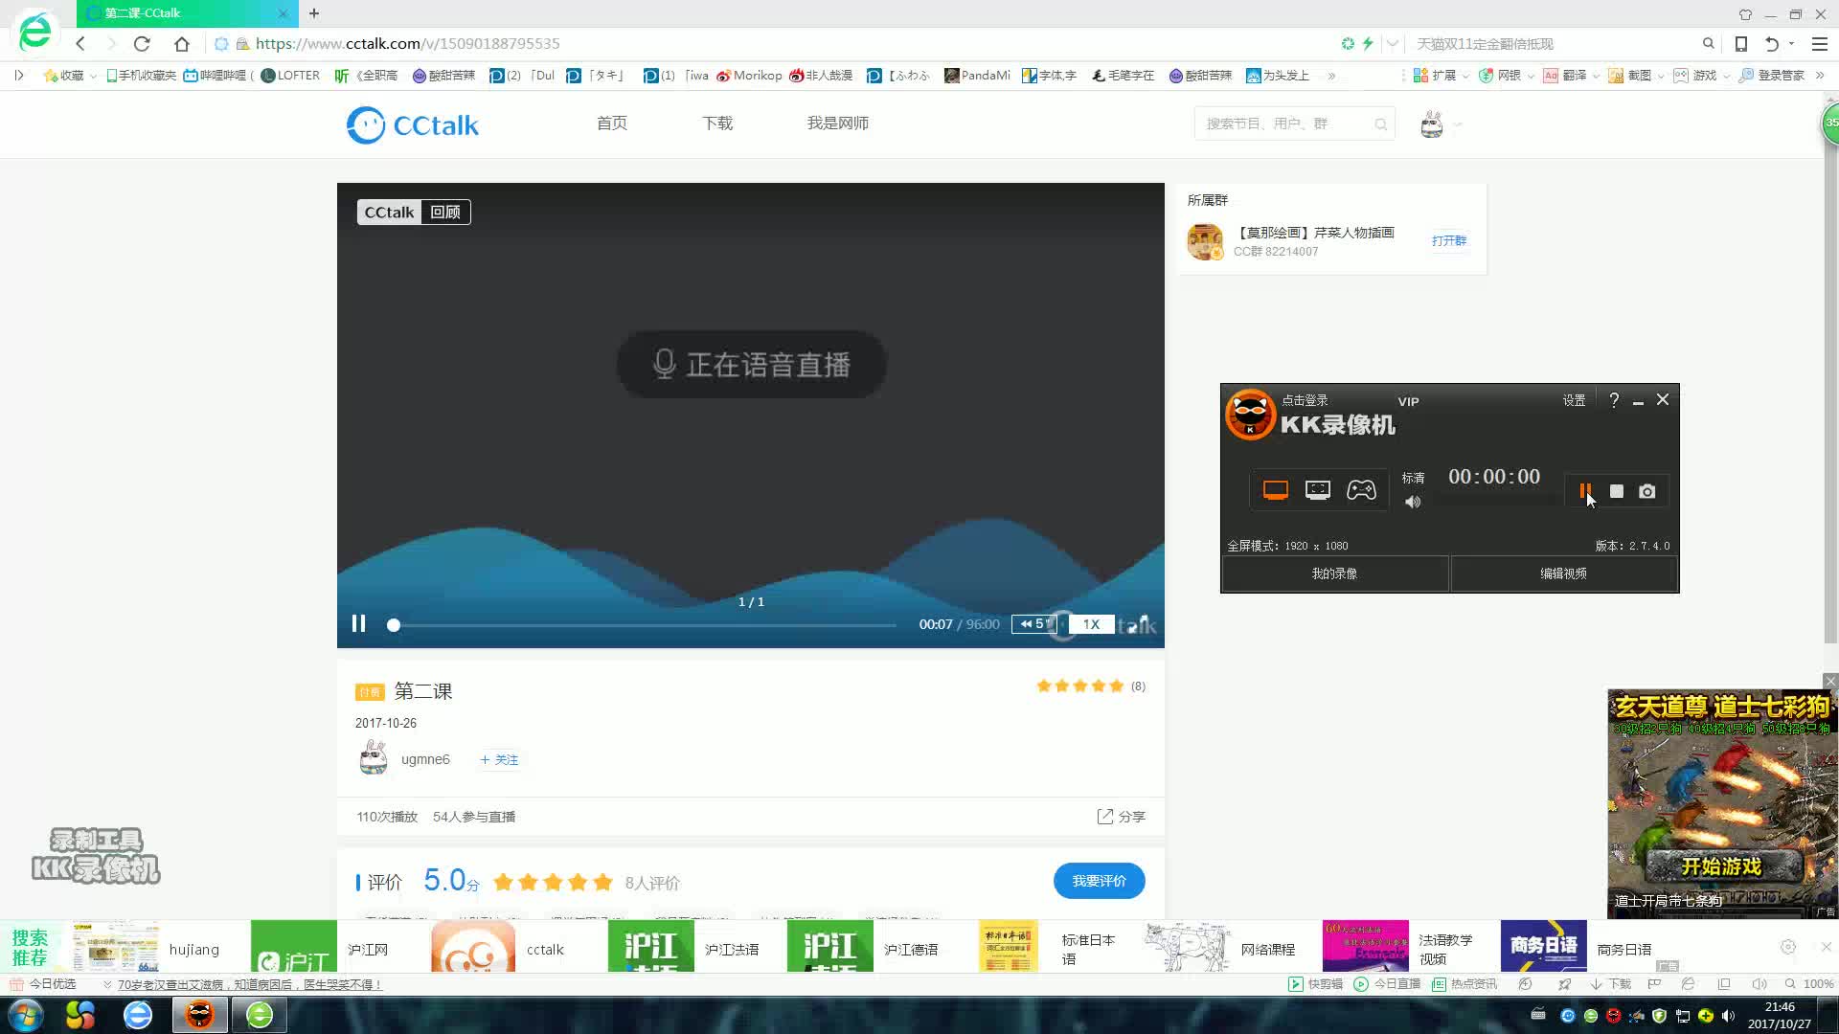1839x1034 pixels.
Task: Click the recommendation bar settings gear
Action: [1788, 947]
